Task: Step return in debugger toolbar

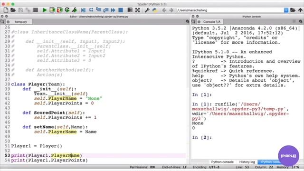Action: tap(106, 10)
